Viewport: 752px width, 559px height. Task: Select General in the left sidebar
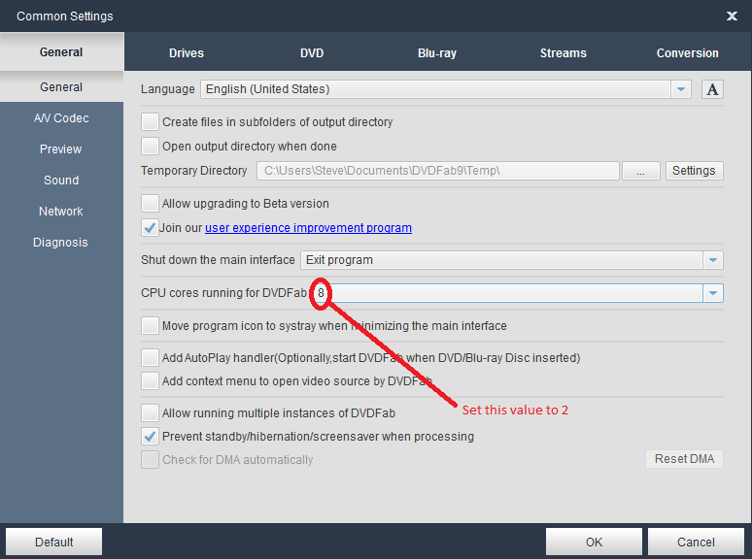(x=61, y=87)
